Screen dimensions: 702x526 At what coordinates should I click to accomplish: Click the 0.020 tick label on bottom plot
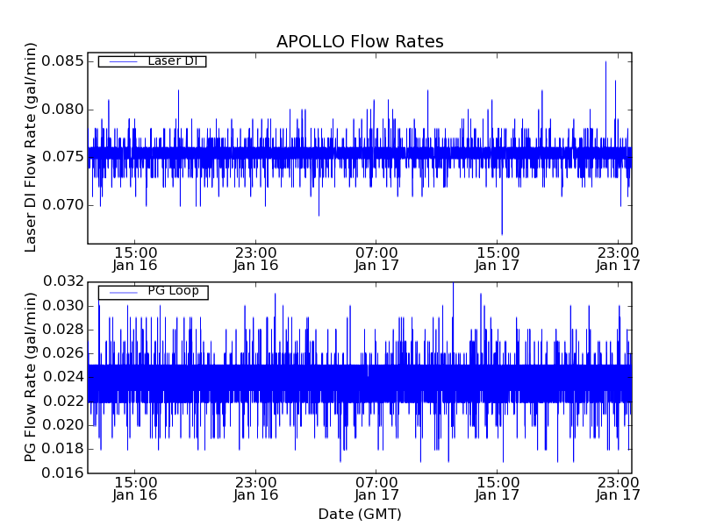coord(63,425)
